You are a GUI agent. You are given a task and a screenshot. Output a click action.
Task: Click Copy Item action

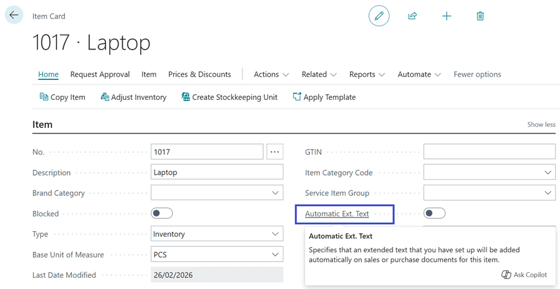point(62,97)
